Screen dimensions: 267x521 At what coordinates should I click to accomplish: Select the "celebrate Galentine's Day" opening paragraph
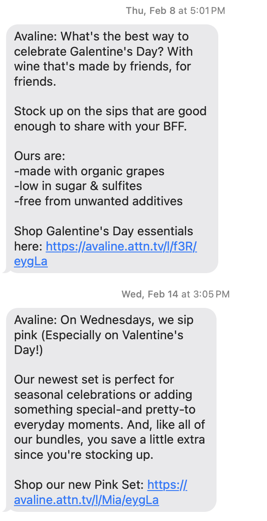[x=103, y=59]
